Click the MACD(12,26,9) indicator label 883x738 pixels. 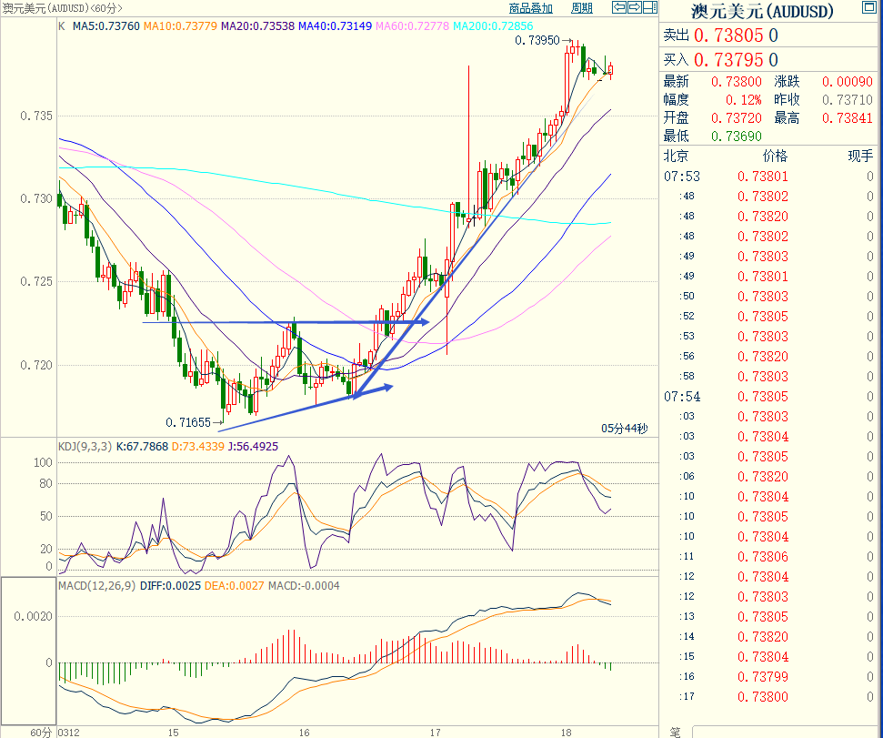pos(96,585)
